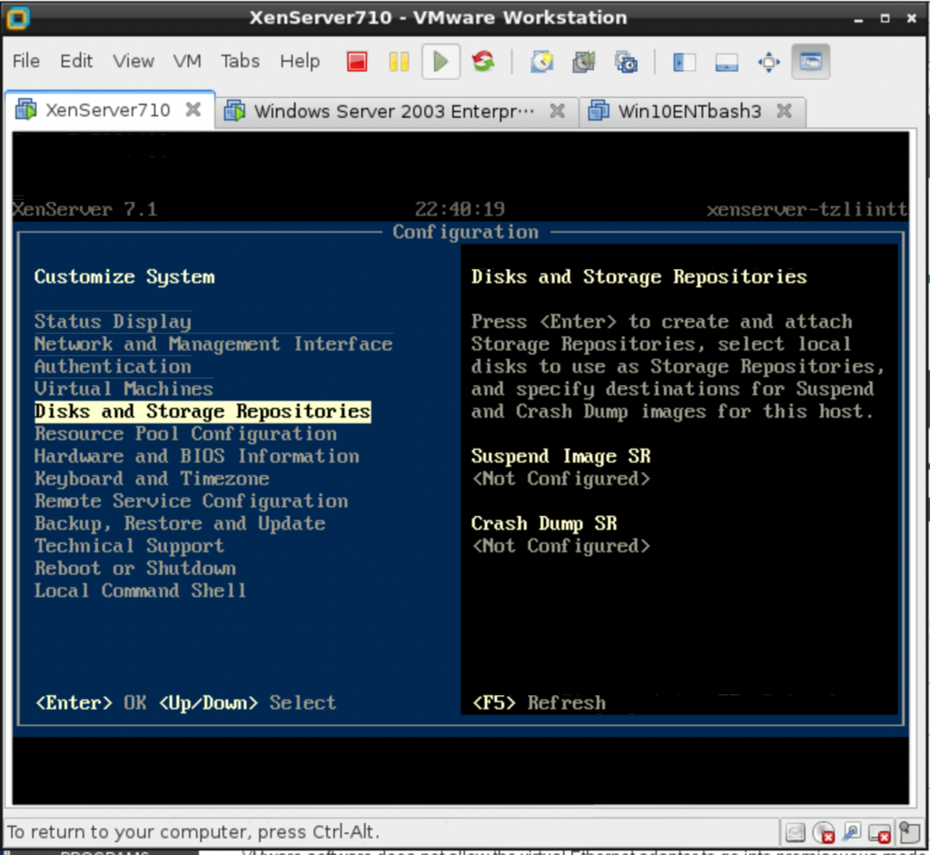
Task: Click the green Power On play icon
Action: coord(440,62)
